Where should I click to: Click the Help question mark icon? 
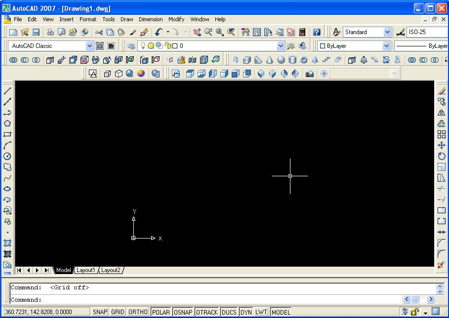coord(317,32)
